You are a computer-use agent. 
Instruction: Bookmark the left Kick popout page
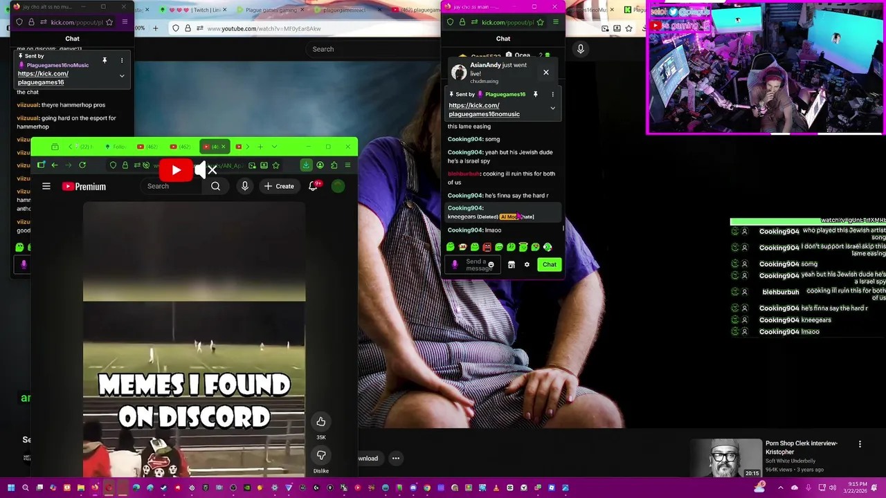(109, 22)
